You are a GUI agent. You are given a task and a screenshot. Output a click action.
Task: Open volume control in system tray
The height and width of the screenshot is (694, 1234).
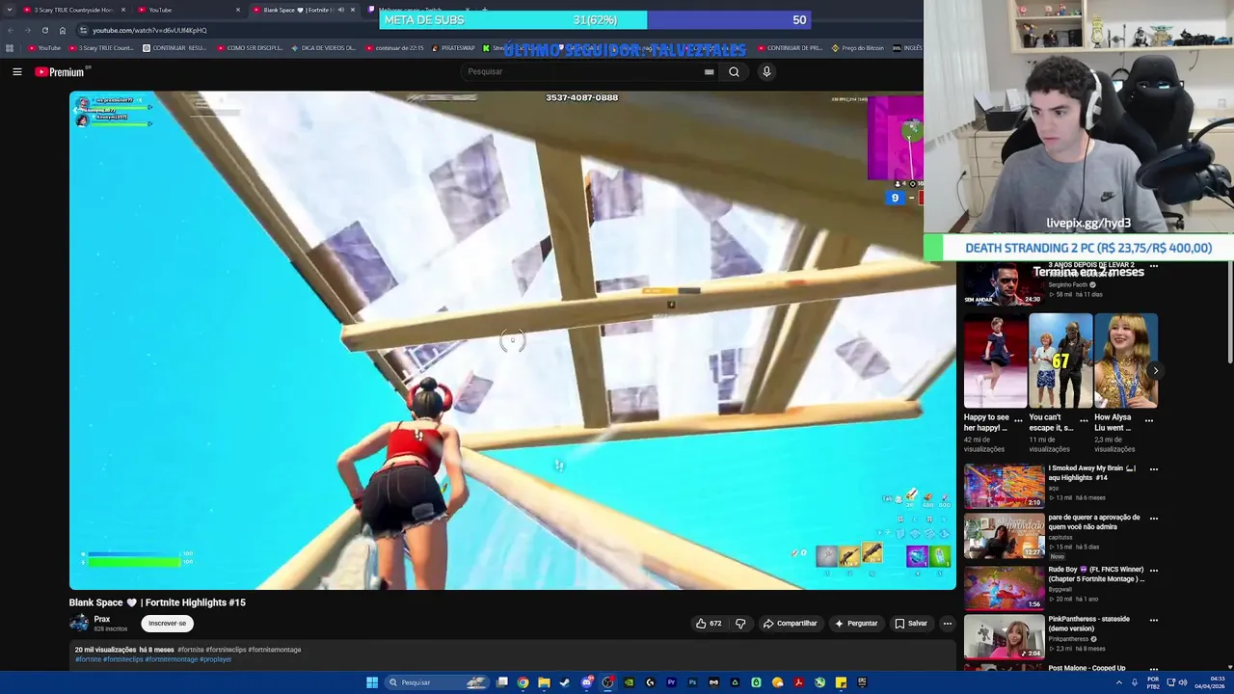click(x=1183, y=682)
